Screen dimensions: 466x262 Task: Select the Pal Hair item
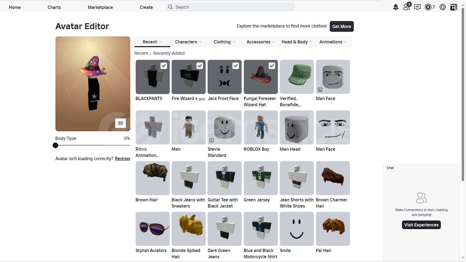333,229
